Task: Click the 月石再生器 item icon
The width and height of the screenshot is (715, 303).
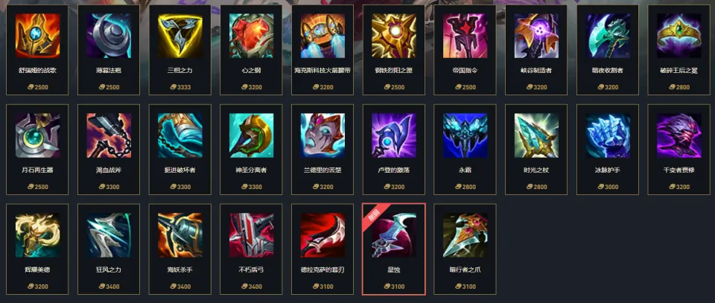Action: click(x=37, y=135)
